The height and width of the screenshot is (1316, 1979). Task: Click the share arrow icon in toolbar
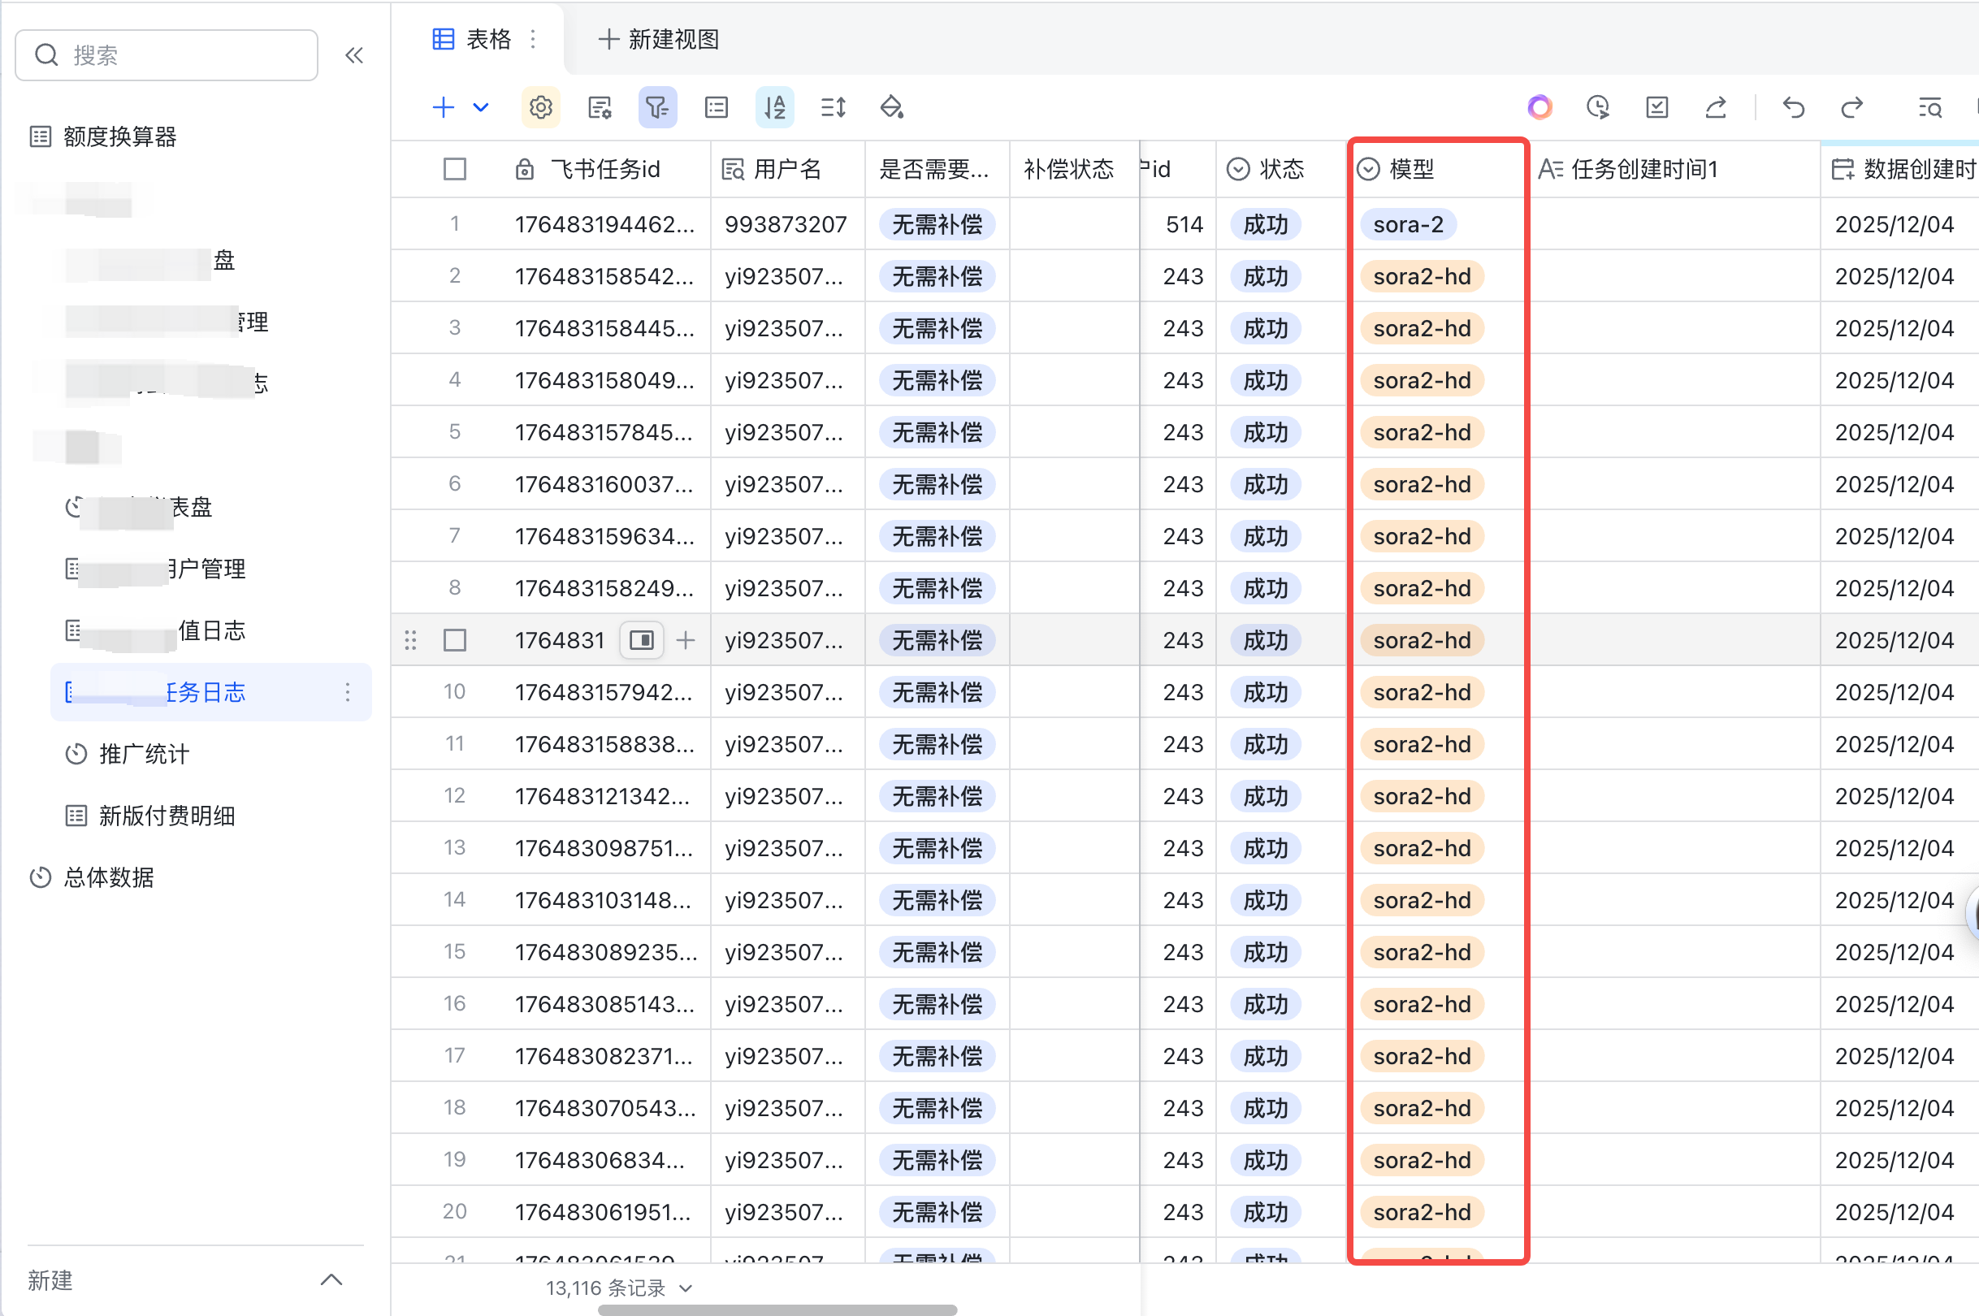1716,107
